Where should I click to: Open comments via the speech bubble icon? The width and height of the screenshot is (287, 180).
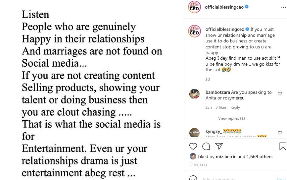pos(206,146)
